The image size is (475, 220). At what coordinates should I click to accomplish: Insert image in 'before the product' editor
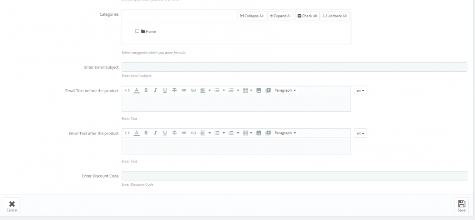[x=259, y=90]
